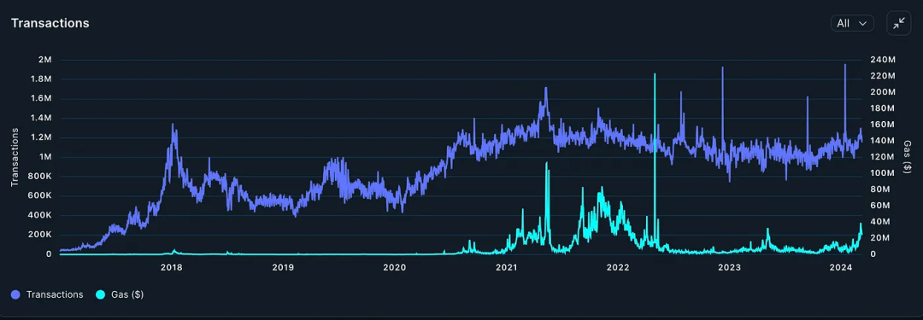Viewport: 923px width, 320px height.
Task: Click the 2023 x-axis label
Action: pyautogui.click(x=730, y=268)
